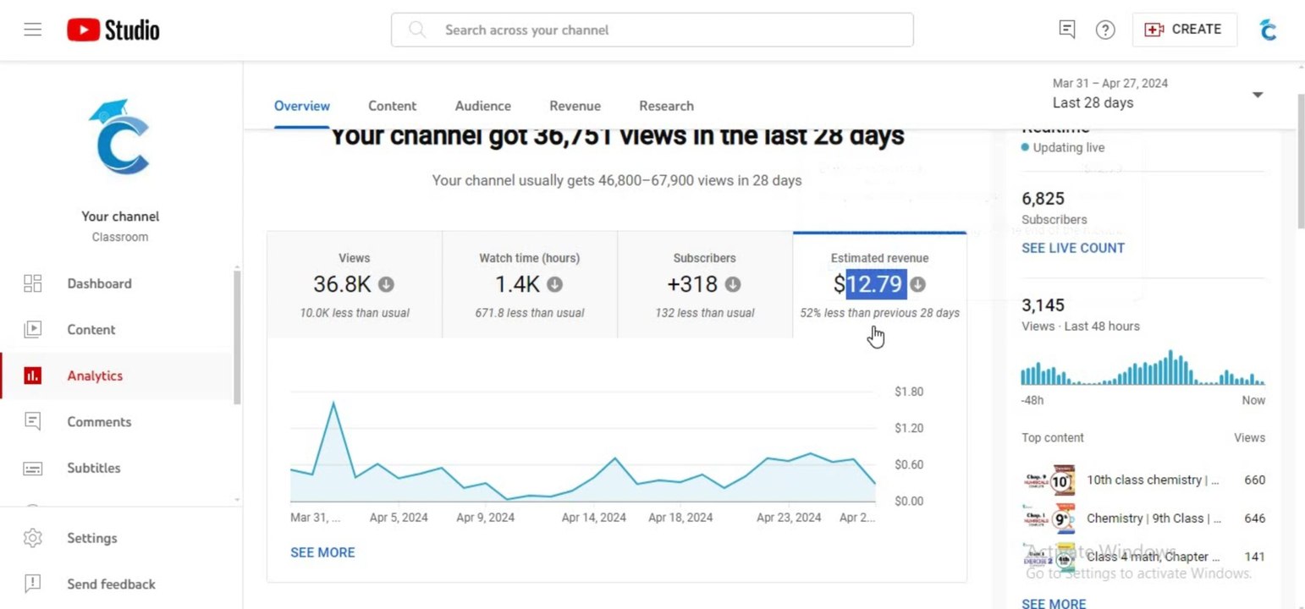The height and width of the screenshot is (609, 1305).
Task: Click the 3,145 views last 48 hours figure
Action: 1043,305
